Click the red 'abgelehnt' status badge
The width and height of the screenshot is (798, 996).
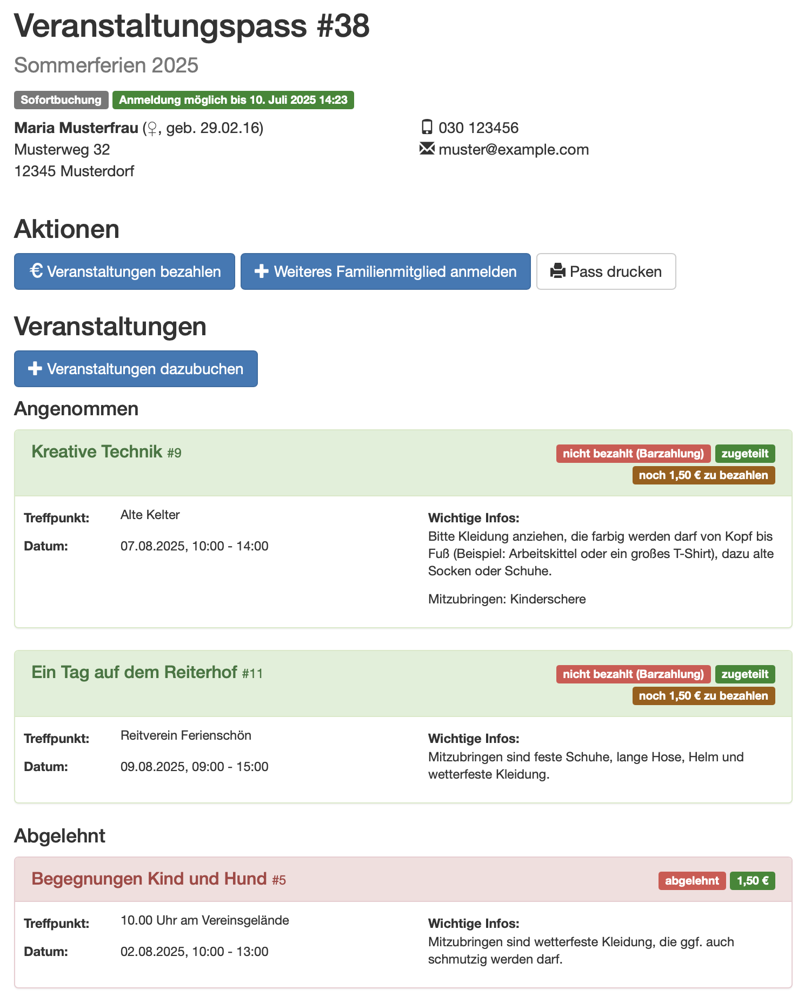tap(691, 881)
